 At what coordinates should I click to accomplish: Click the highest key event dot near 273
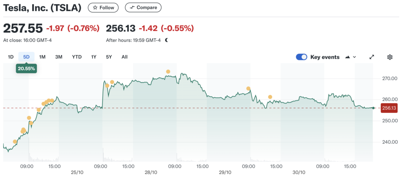pos(168,72)
